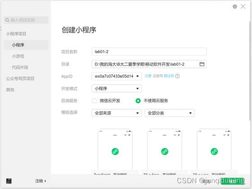Screen dimensions: 252x189
Task: Open the 全部来源 template dropdown
Action: tap(117, 113)
